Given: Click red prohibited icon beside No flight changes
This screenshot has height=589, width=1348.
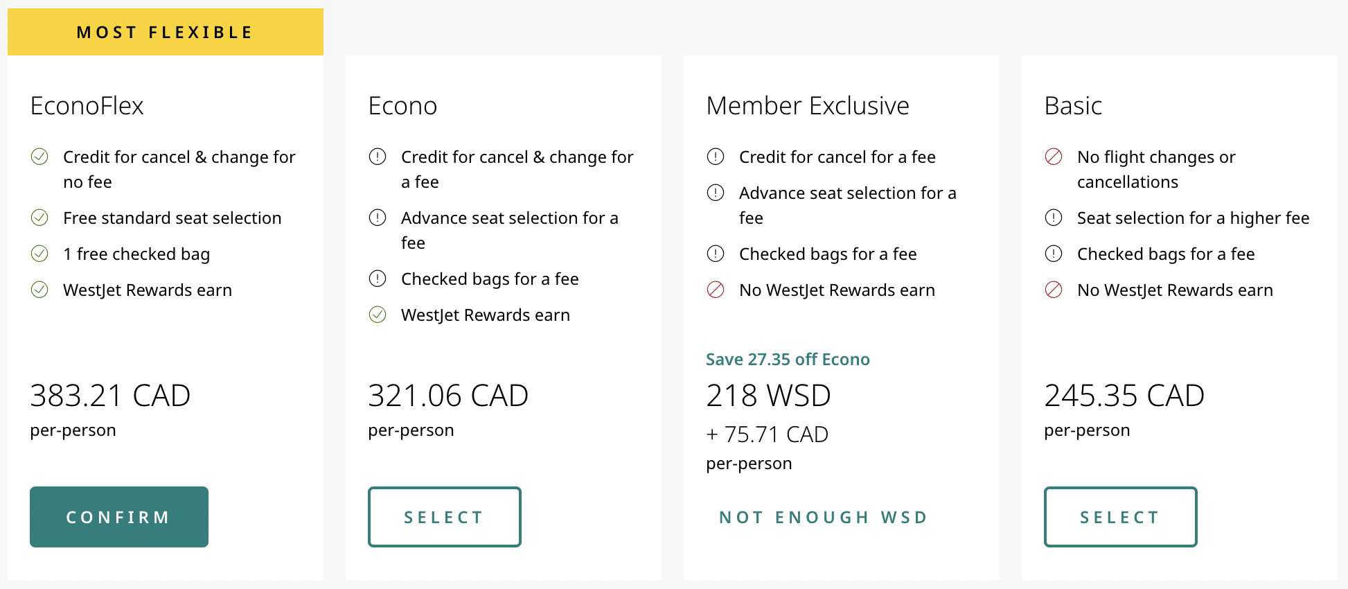Looking at the screenshot, I should [1054, 157].
